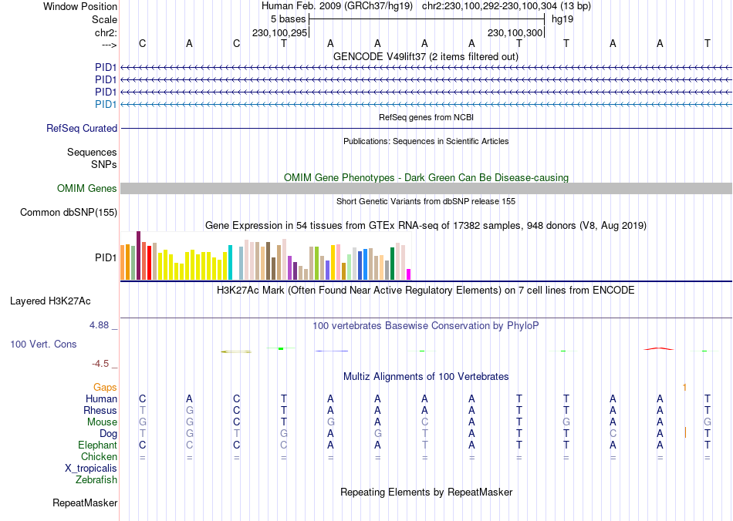Screen dimensions: 733x521
Task: Open the GTEx PID1 expression bar chart
Action: 265,257
